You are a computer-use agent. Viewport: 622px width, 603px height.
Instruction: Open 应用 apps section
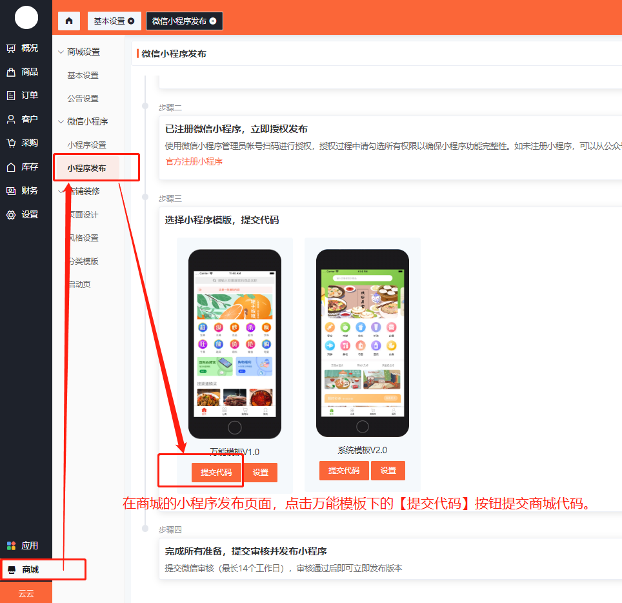pos(23,546)
